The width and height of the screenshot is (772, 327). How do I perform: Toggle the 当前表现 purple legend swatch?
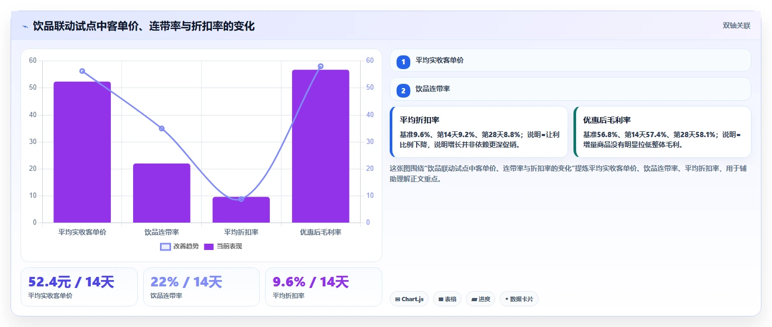point(209,247)
